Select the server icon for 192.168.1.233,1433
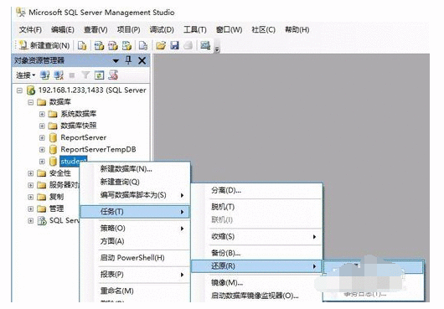The image size is (444, 309). [31, 90]
